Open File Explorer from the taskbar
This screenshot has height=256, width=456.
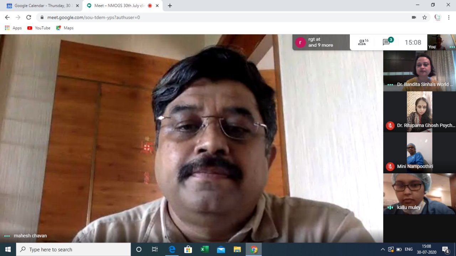pos(237,249)
